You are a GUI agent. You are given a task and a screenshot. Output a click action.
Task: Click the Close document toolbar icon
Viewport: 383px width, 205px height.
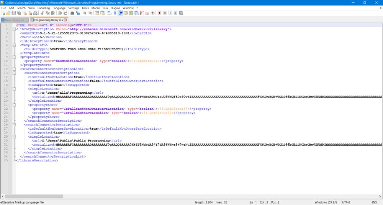(25, 13)
